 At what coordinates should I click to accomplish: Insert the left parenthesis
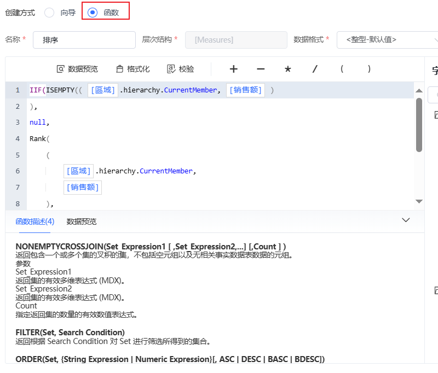pyautogui.click(x=342, y=69)
